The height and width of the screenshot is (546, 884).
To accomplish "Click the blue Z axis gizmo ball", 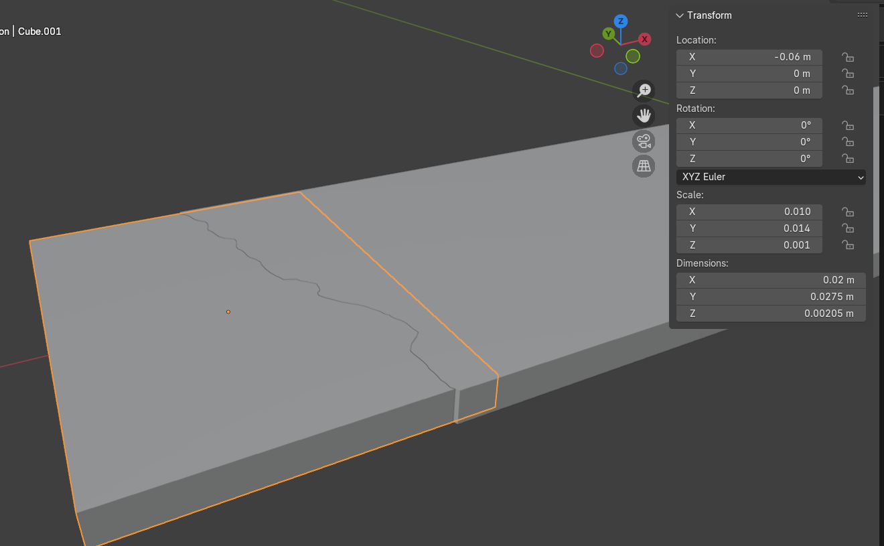I will tap(621, 21).
